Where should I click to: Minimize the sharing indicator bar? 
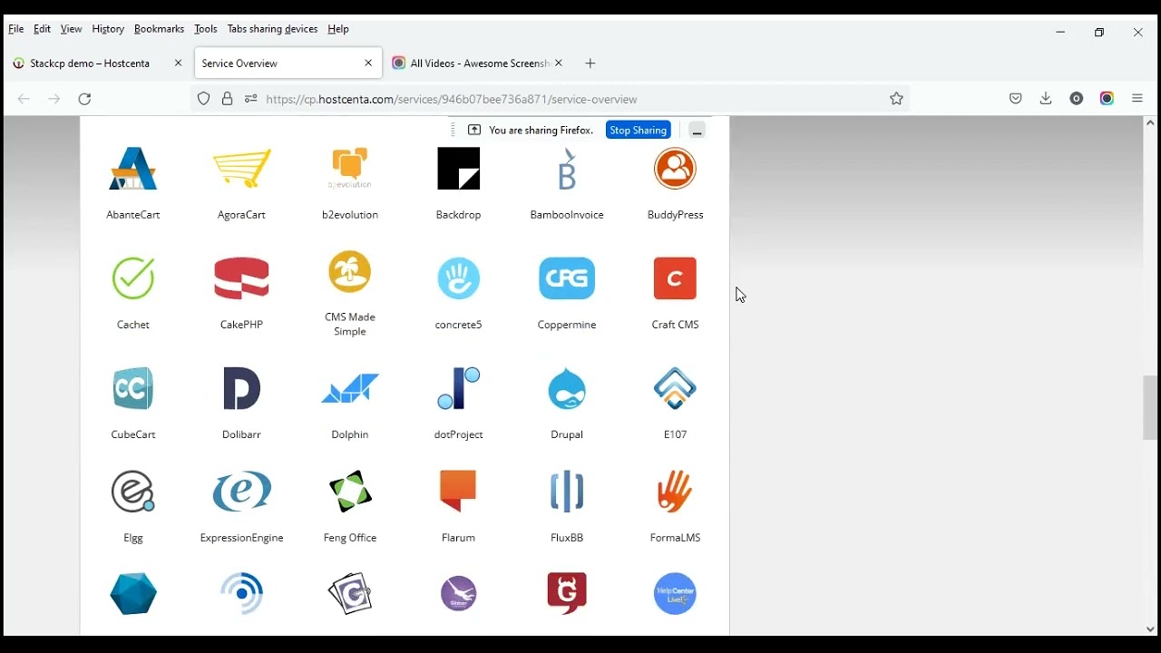tap(698, 130)
